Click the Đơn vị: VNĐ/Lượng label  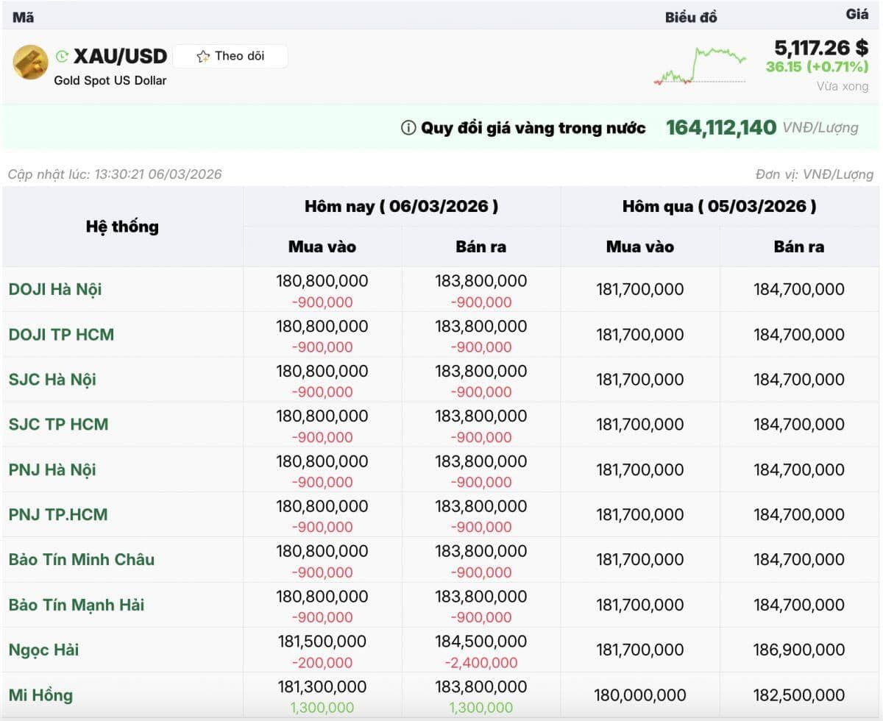coord(815,174)
